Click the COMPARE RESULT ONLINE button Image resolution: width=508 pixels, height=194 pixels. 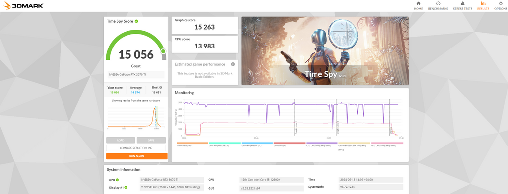[x=136, y=148]
